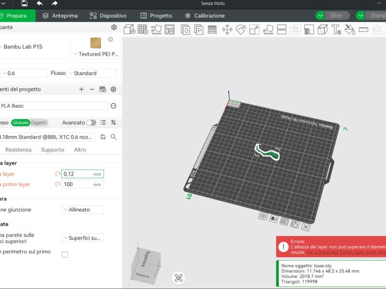Select the Rotate tool in toolbar
The width and height of the screenshot is (386, 289).
coord(240,29)
